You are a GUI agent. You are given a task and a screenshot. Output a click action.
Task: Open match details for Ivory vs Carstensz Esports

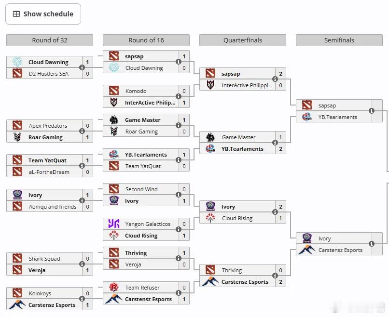pos(372,244)
